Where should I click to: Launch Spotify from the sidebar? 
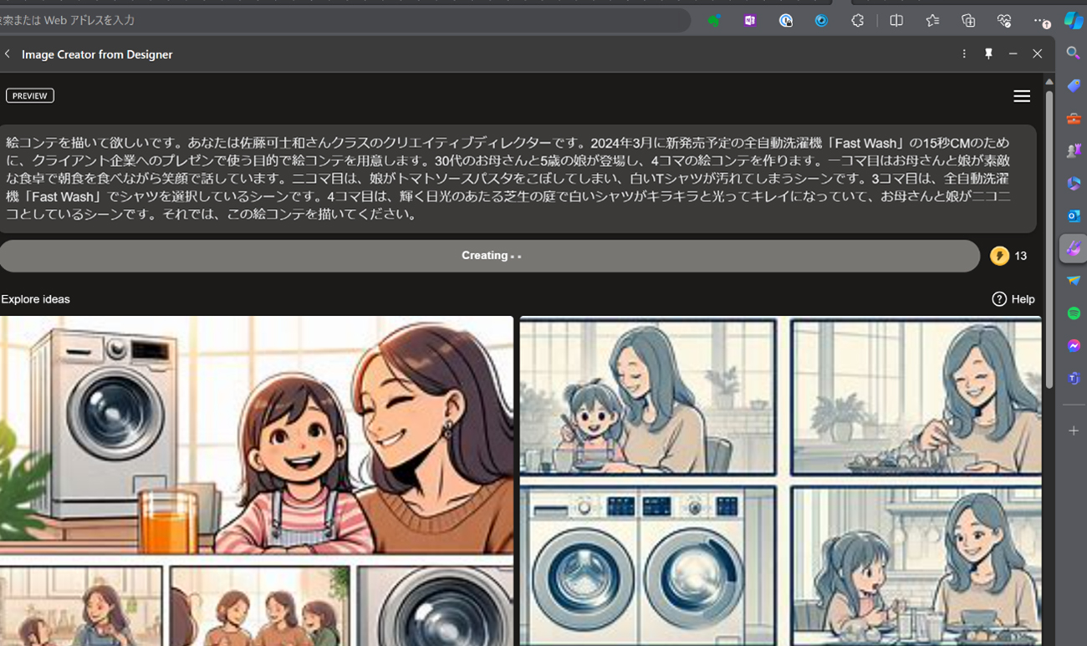point(1074,313)
